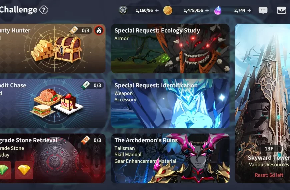Add stamina with plus next to 1,160/96

click(x=157, y=10)
